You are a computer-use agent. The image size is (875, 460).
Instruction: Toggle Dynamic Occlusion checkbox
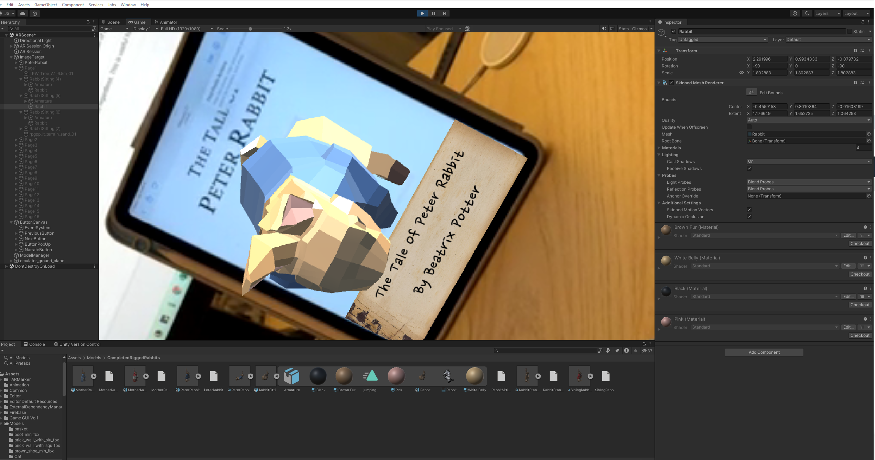click(749, 217)
